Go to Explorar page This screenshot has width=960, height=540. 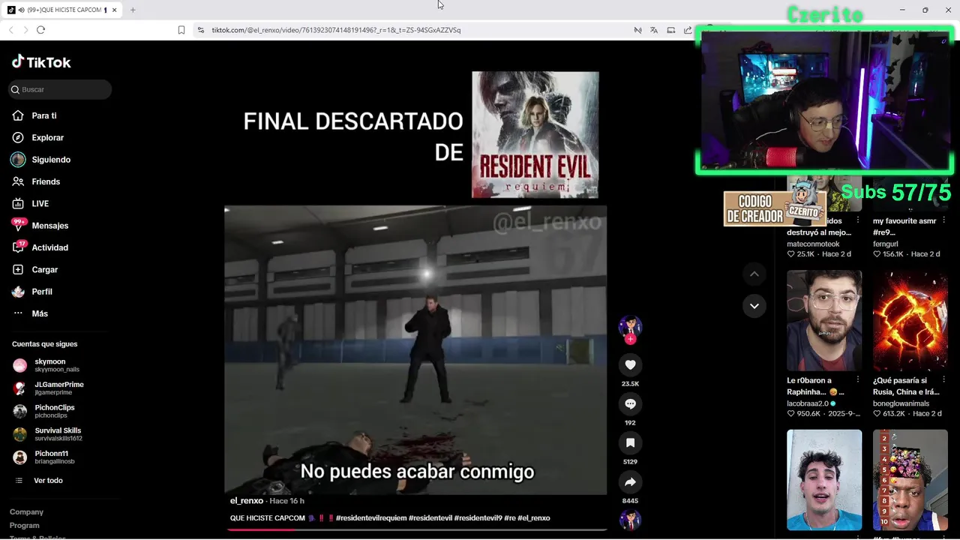pos(47,137)
